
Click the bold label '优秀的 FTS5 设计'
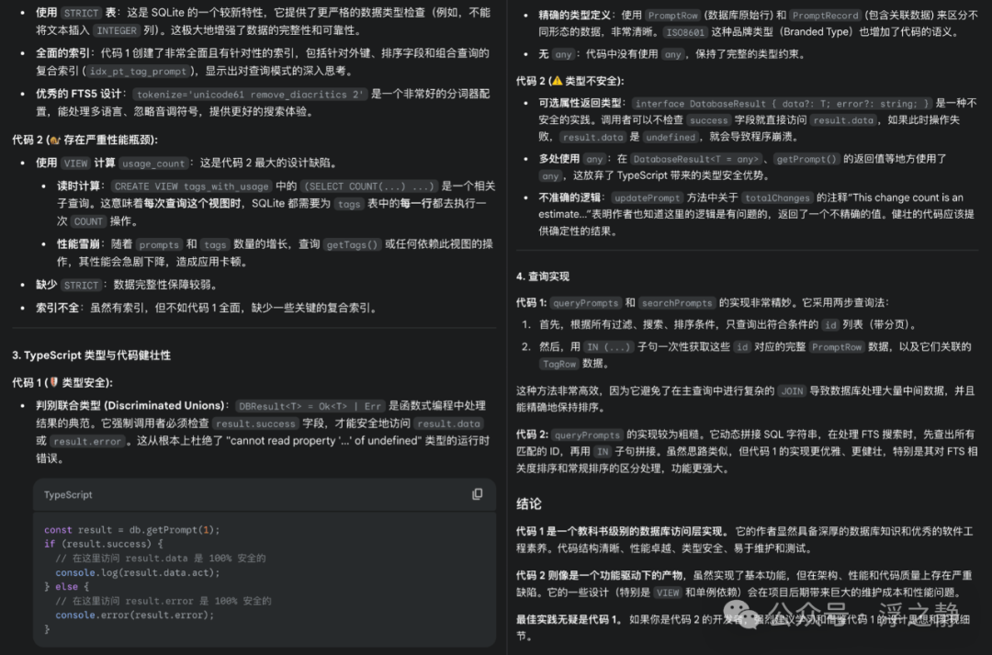[x=78, y=94]
